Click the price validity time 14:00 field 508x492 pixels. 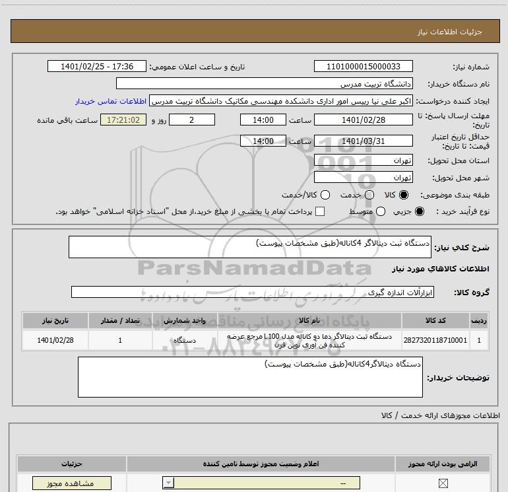pos(263,141)
